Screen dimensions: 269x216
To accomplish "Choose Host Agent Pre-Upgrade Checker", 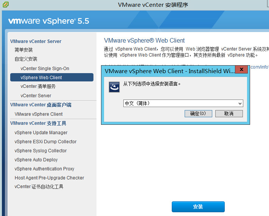I will point(50,178).
